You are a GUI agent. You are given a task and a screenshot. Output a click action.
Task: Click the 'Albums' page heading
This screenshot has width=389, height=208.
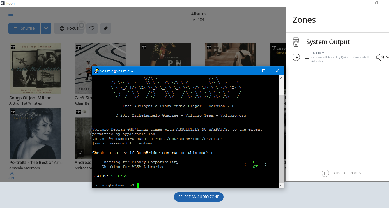199,14
